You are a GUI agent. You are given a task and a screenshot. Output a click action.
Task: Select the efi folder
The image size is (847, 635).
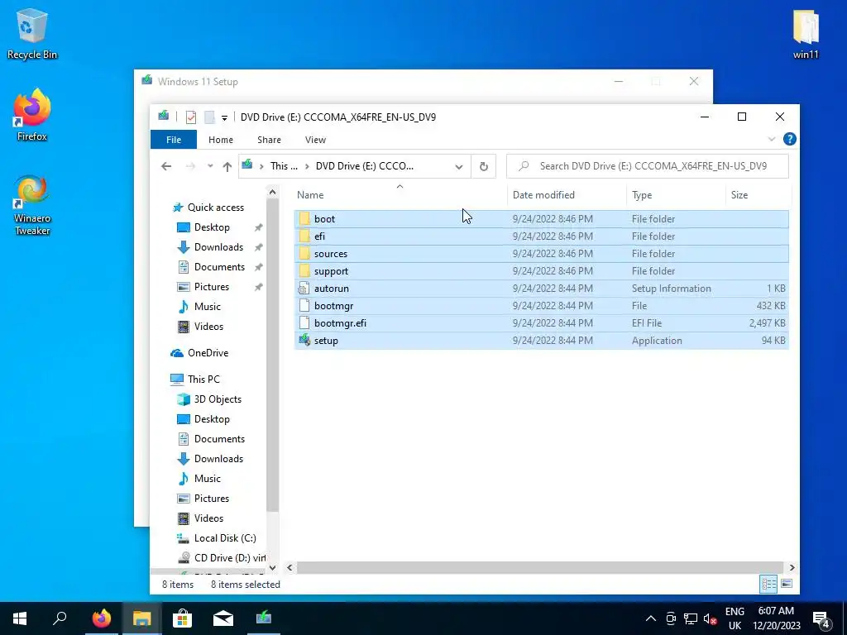pos(541,236)
